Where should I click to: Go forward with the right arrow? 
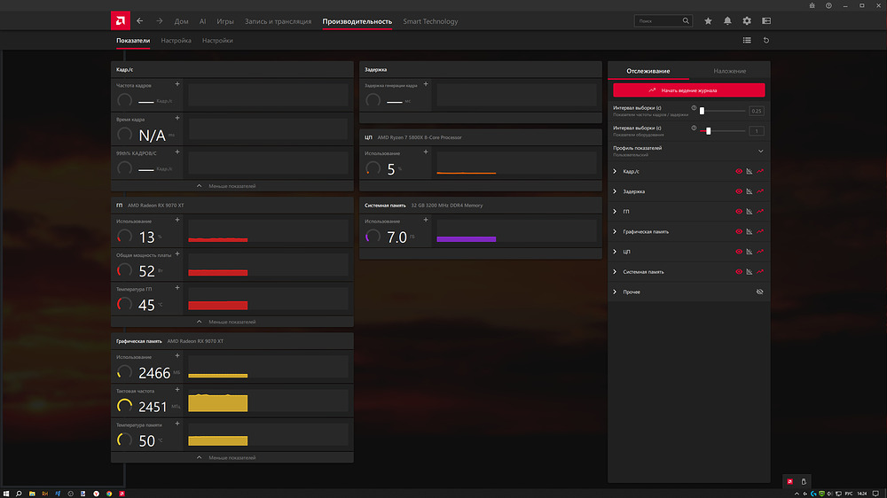click(160, 21)
